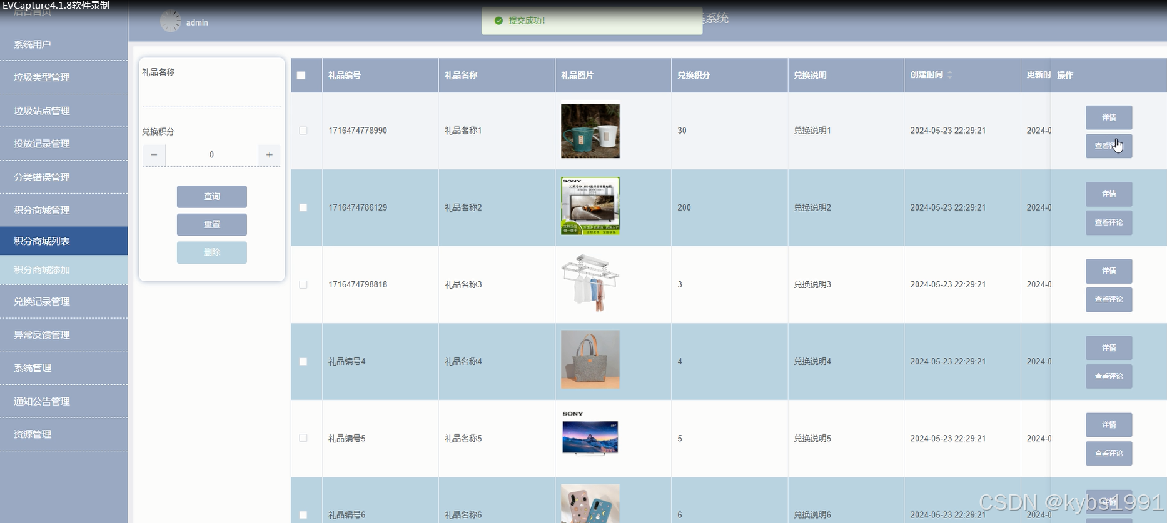Check the row for 礼品编号4
Viewport: 1167px width, 523px height.
pyautogui.click(x=303, y=361)
